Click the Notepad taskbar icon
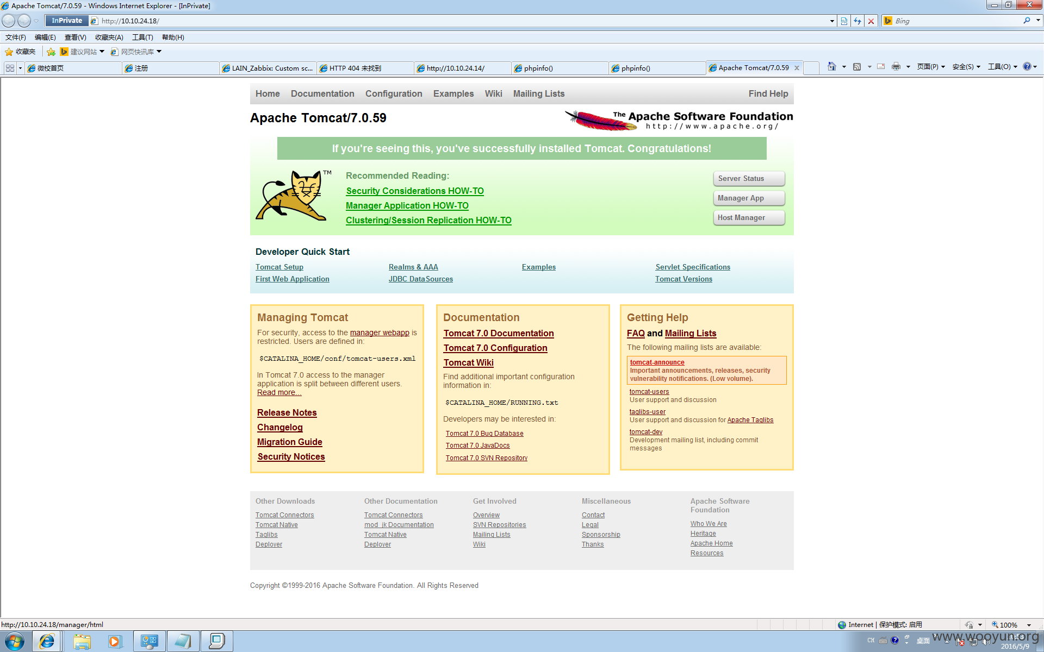The height and width of the screenshot is (652, 1044). pyautogui.click(x=183, y=642)
